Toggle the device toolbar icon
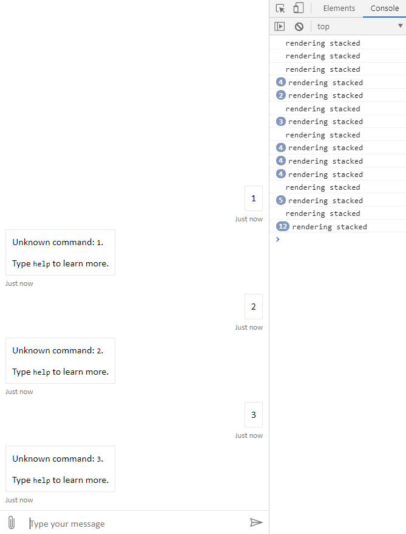The width and height of the screenshot is (406, 534). [x=298, y=8]
